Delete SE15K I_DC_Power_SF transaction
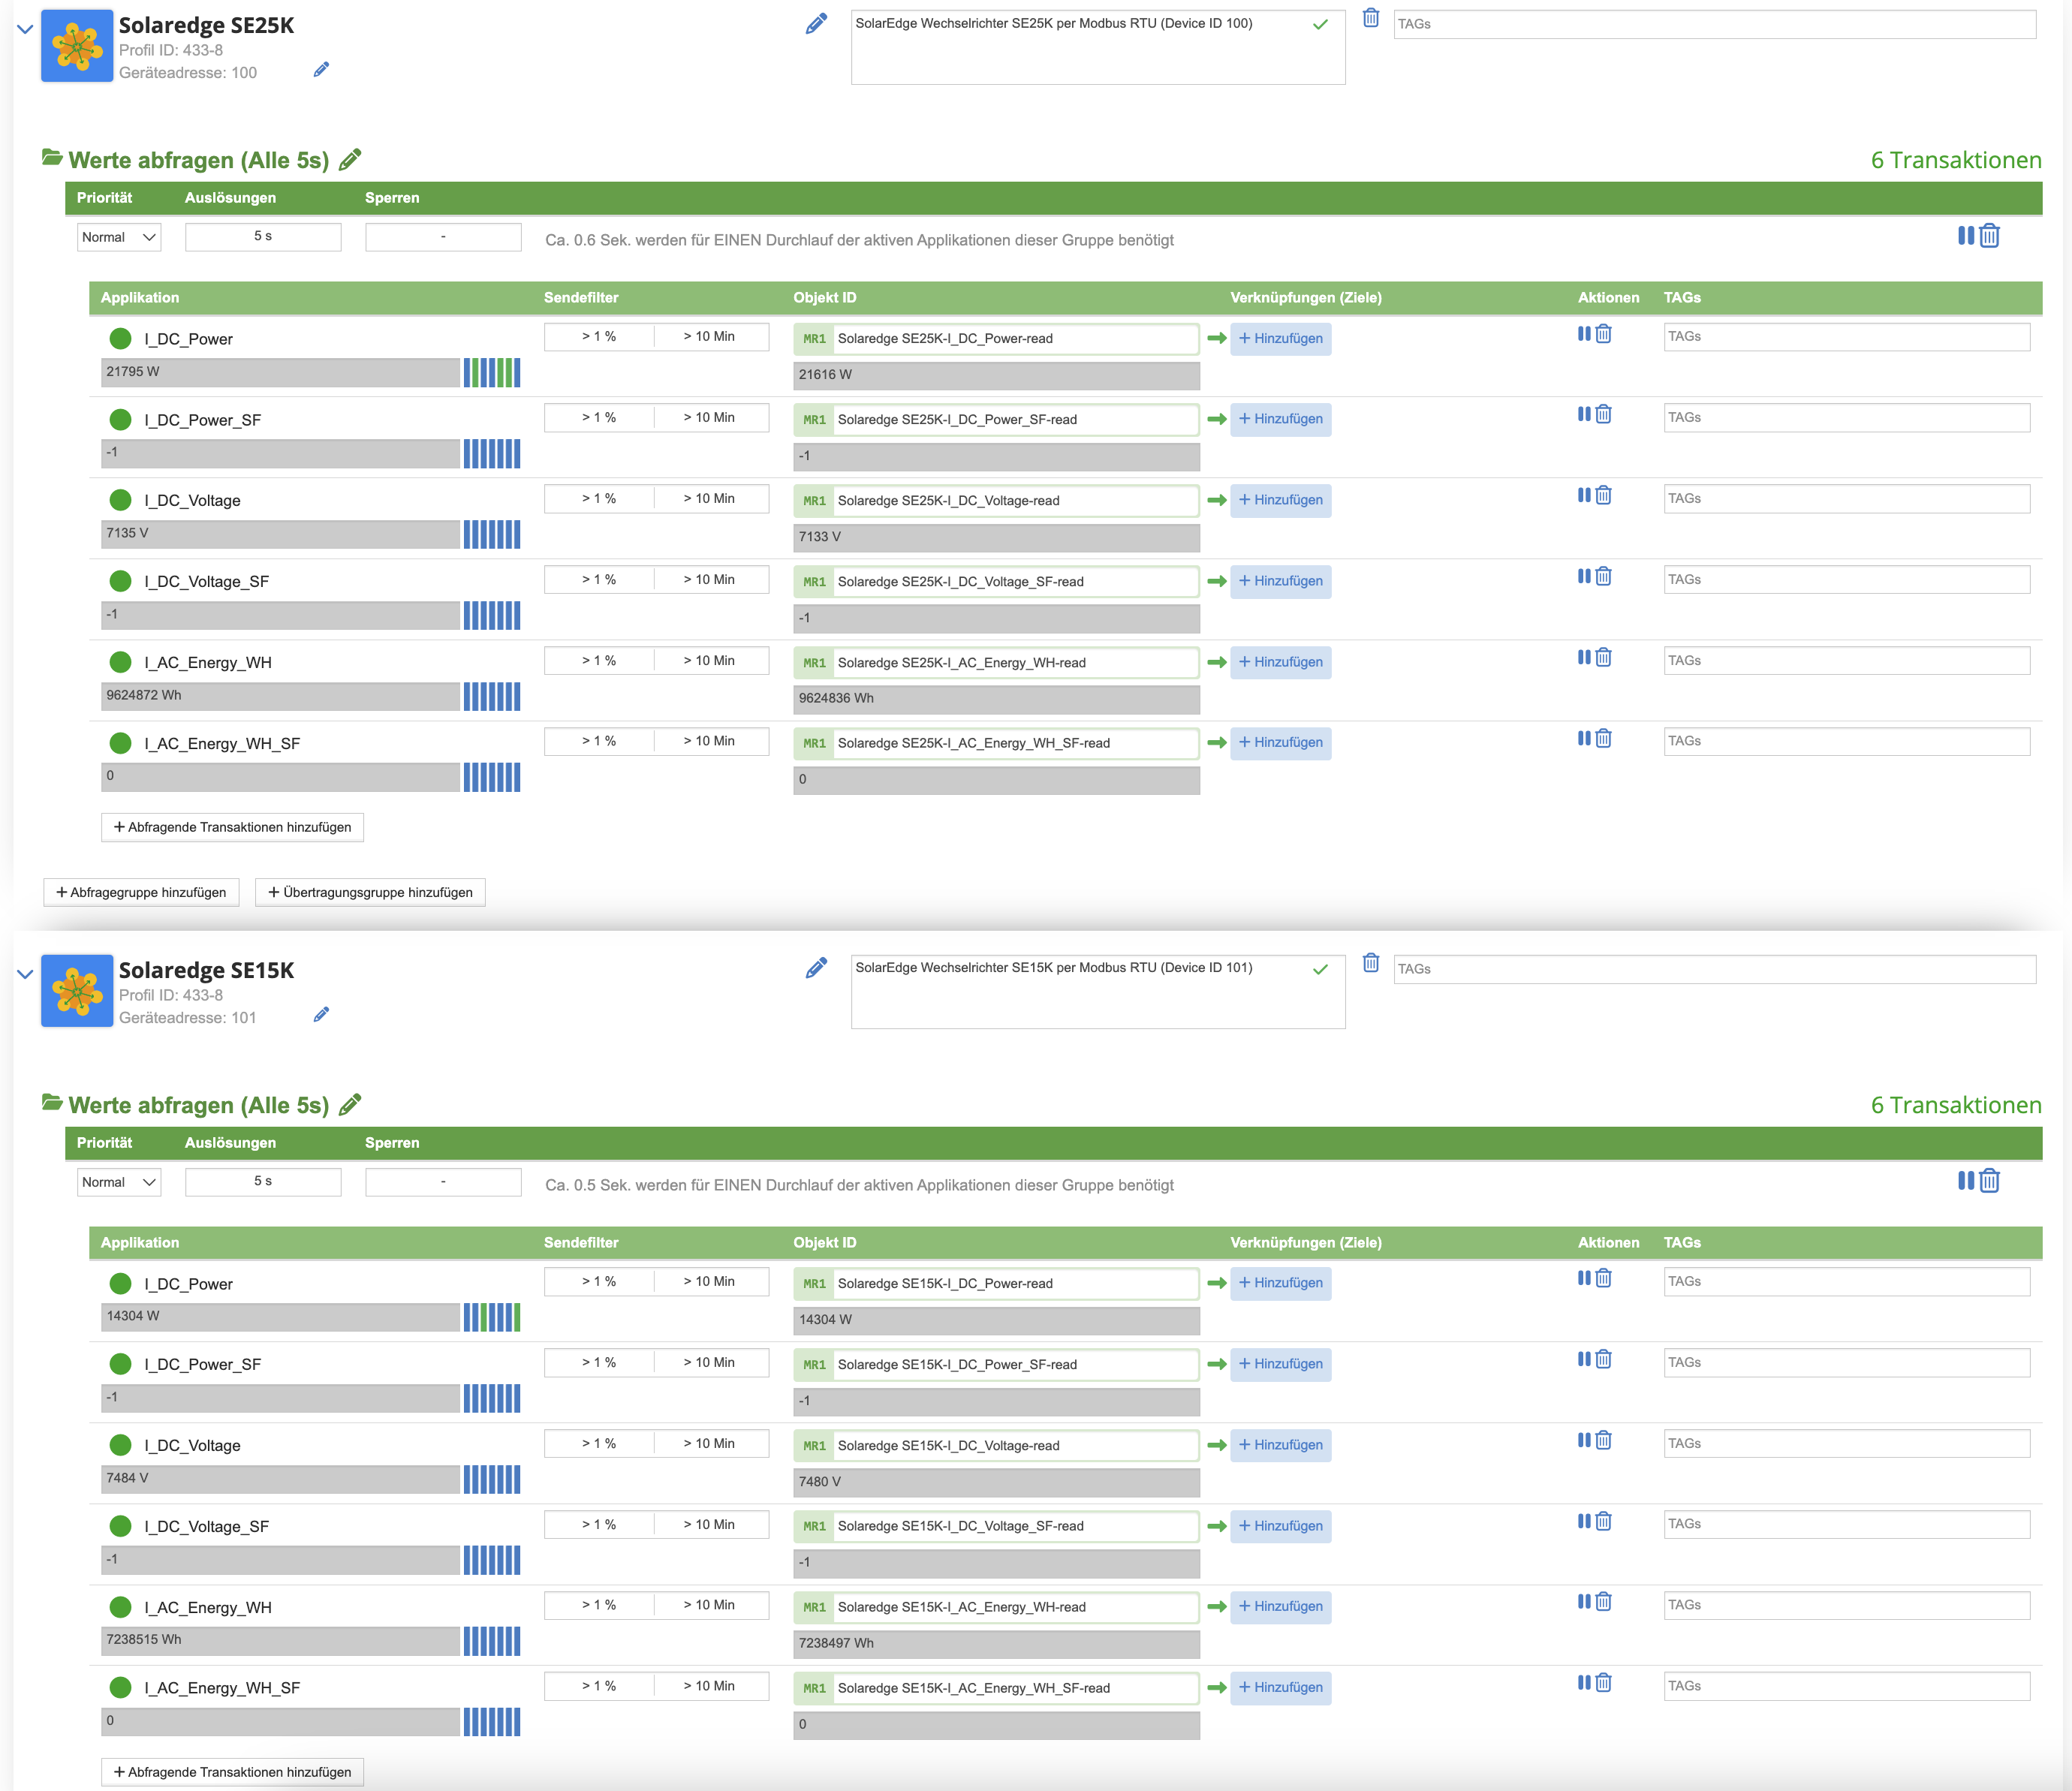Screen dimensions: 2072x1791 tap(1604, 1358)
